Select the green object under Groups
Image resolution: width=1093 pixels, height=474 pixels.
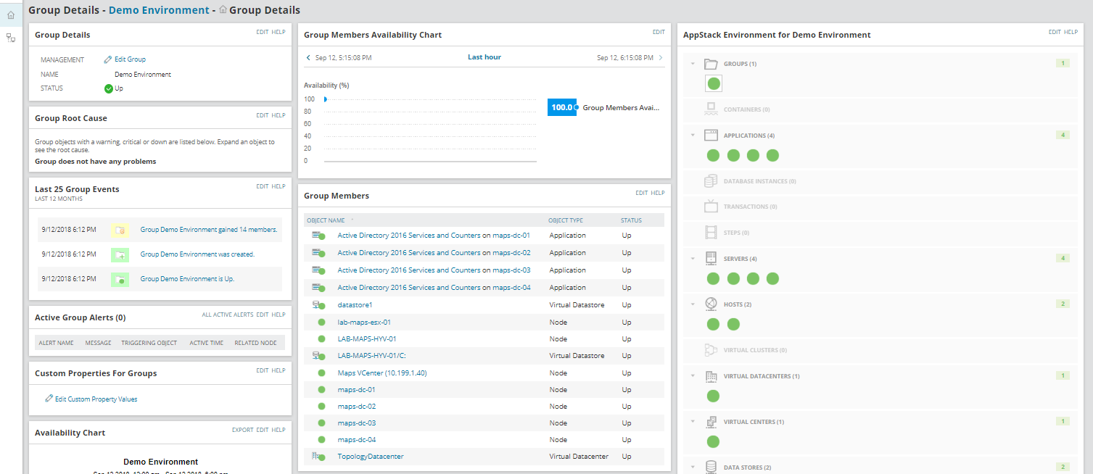click(714, 84)
